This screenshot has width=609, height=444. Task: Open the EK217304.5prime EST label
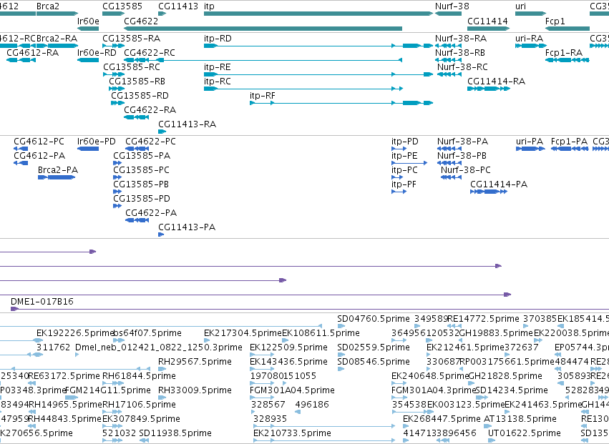243,333
